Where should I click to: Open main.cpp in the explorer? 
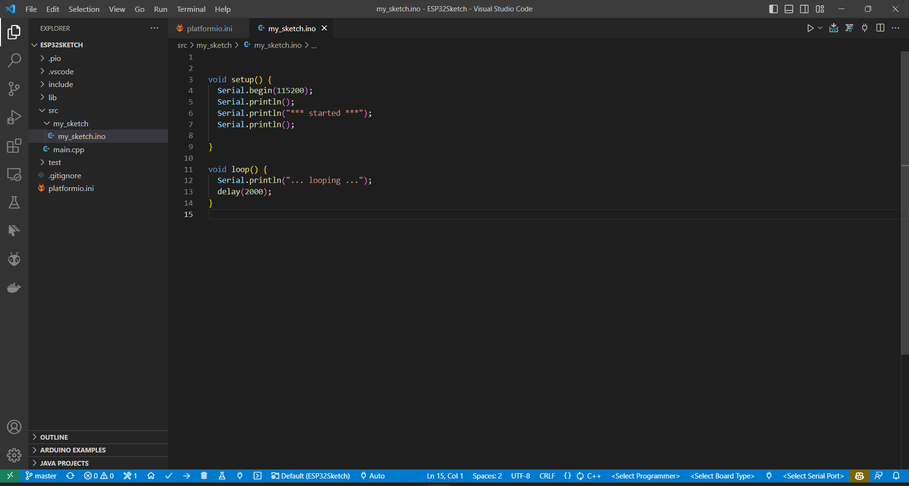tap(98, 149)
